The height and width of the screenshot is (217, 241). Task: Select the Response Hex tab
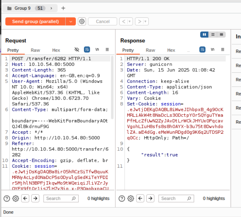tap(171, 50)
